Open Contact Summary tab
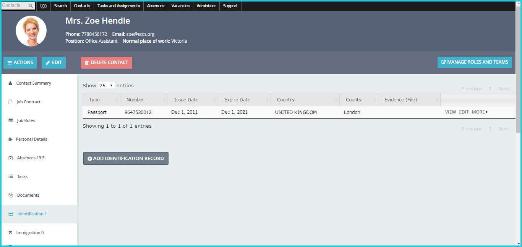The width and height of the screenshot is (522, 247). coord(39,83)
